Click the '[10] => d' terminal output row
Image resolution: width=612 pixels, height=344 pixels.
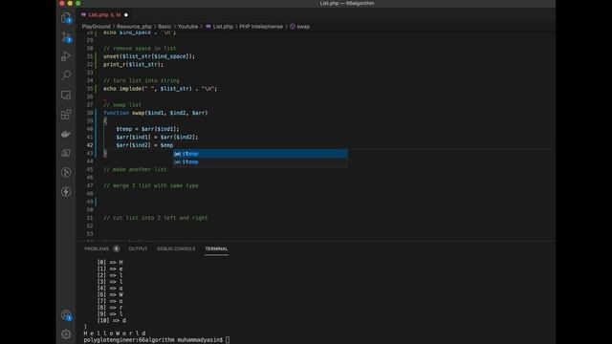tap(112, 321)
